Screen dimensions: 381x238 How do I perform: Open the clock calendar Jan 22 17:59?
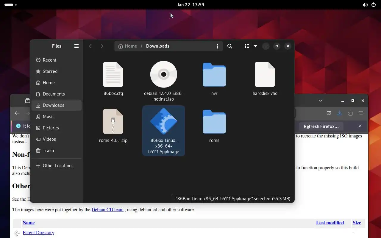tap(190, 5)
